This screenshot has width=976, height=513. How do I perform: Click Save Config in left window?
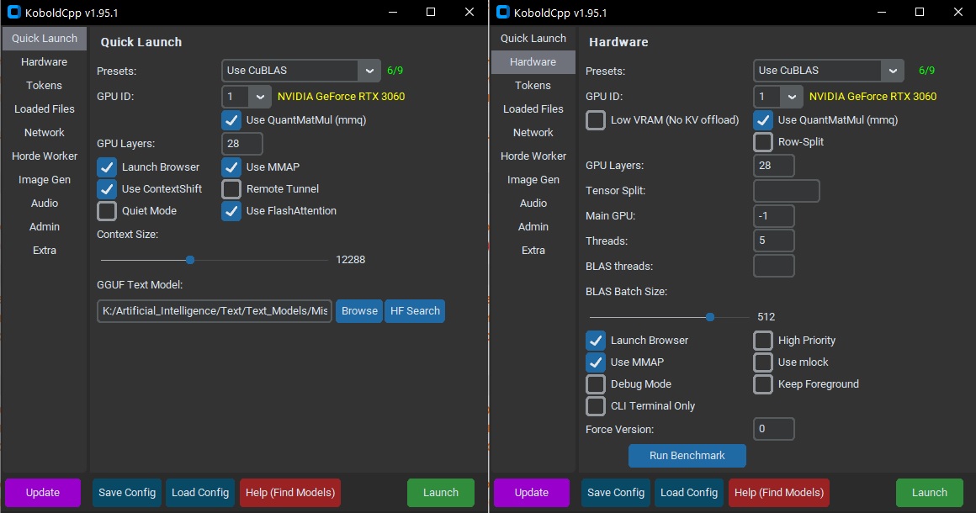[127, 493]
